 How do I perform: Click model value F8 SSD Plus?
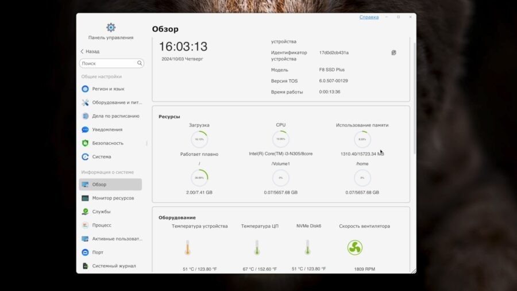click(331, 70)
